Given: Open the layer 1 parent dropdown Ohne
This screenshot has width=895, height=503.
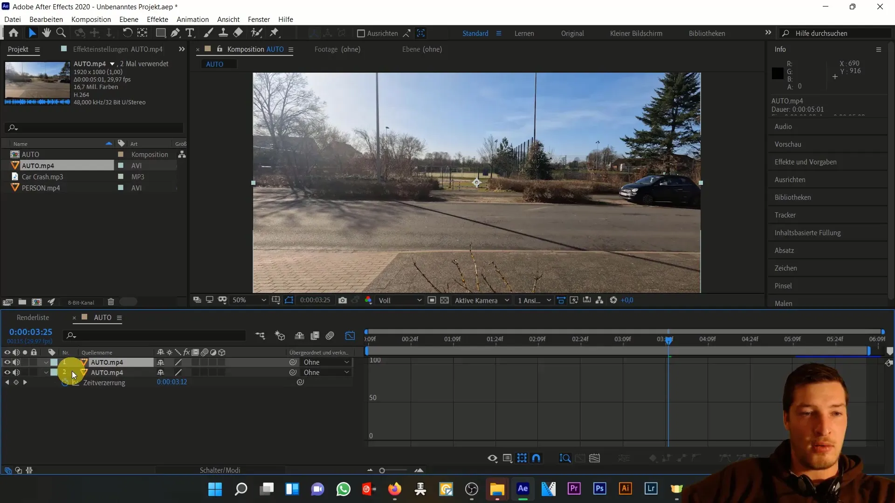Looking at the screenshot, I should (x=326, y=362).
